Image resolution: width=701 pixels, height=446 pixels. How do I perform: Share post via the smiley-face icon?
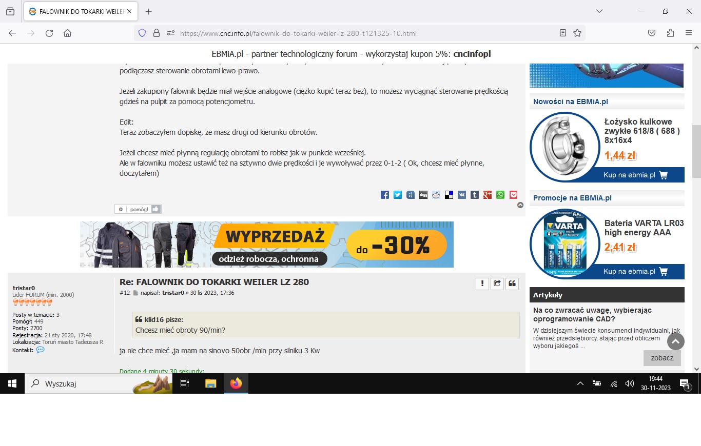click(411, 195)
